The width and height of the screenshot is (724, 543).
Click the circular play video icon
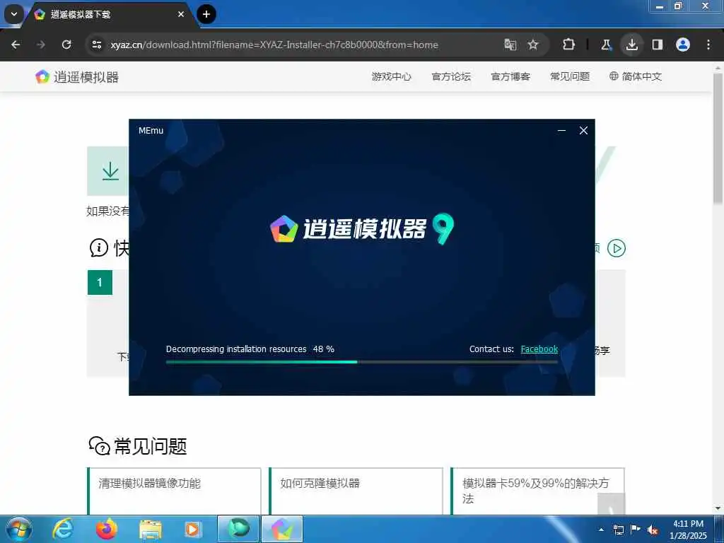[x=617, y=248]
